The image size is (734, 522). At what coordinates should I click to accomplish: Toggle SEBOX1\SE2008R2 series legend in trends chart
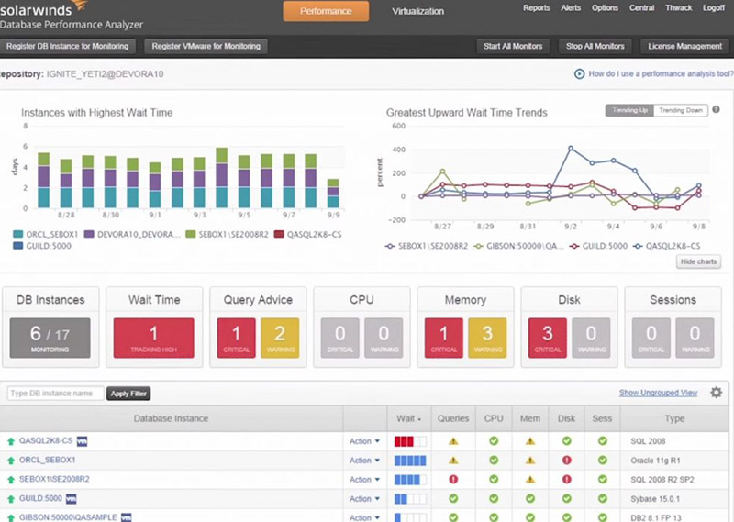[427, 246]
